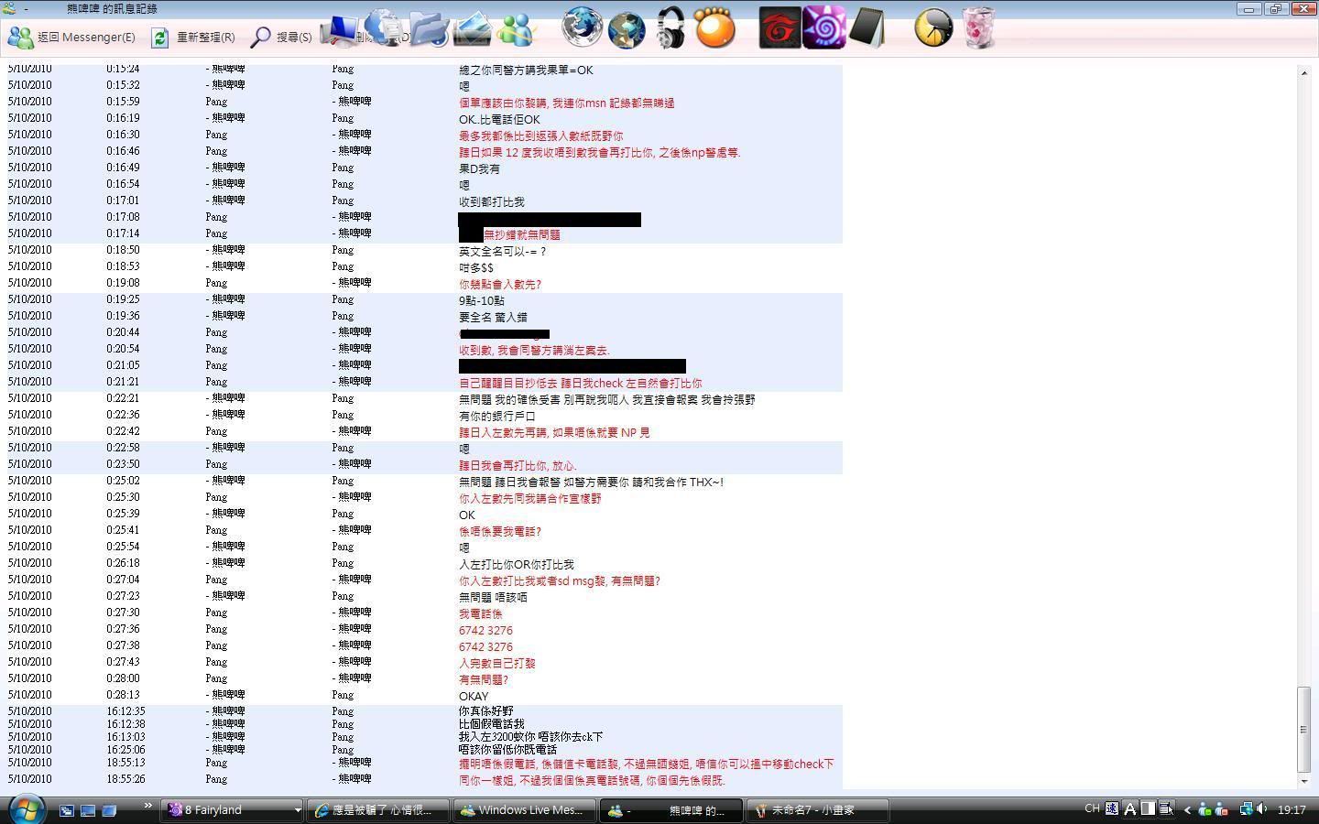Click the scroll up arrow of the message log
This screenshot has width=1319, height=824.
tap(1304, 72)
